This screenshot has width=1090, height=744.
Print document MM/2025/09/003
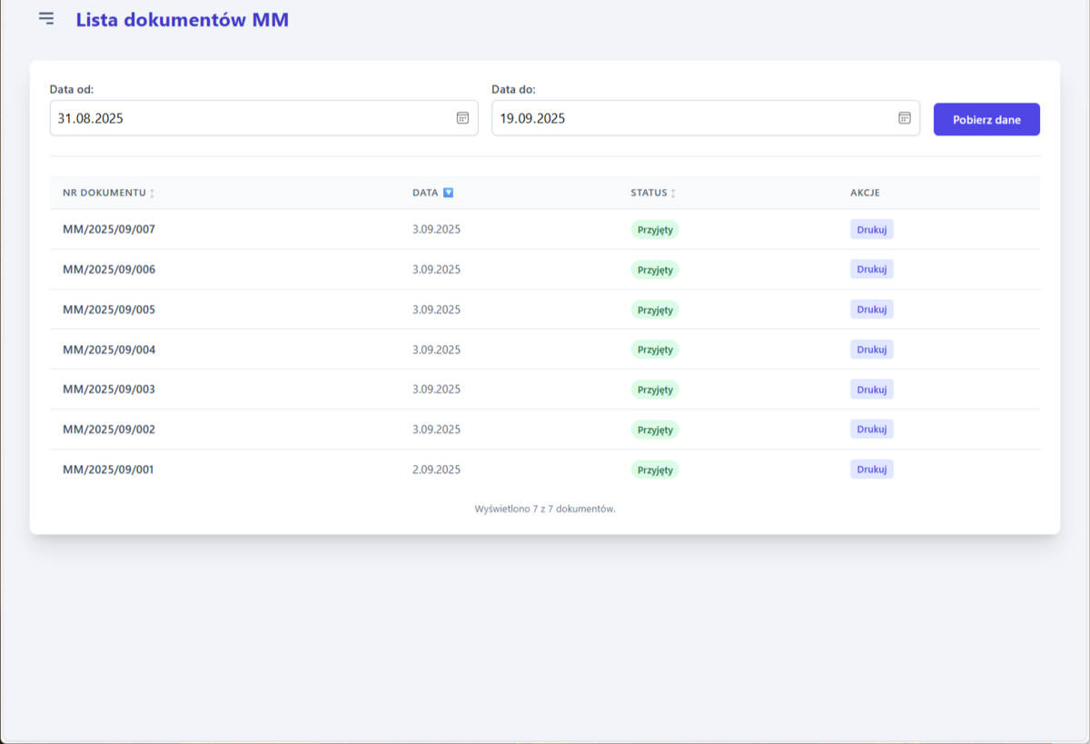pos(871,390)
